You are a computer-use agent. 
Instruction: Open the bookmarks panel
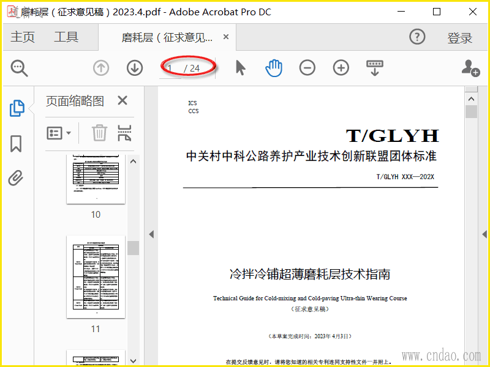point(16,144)
